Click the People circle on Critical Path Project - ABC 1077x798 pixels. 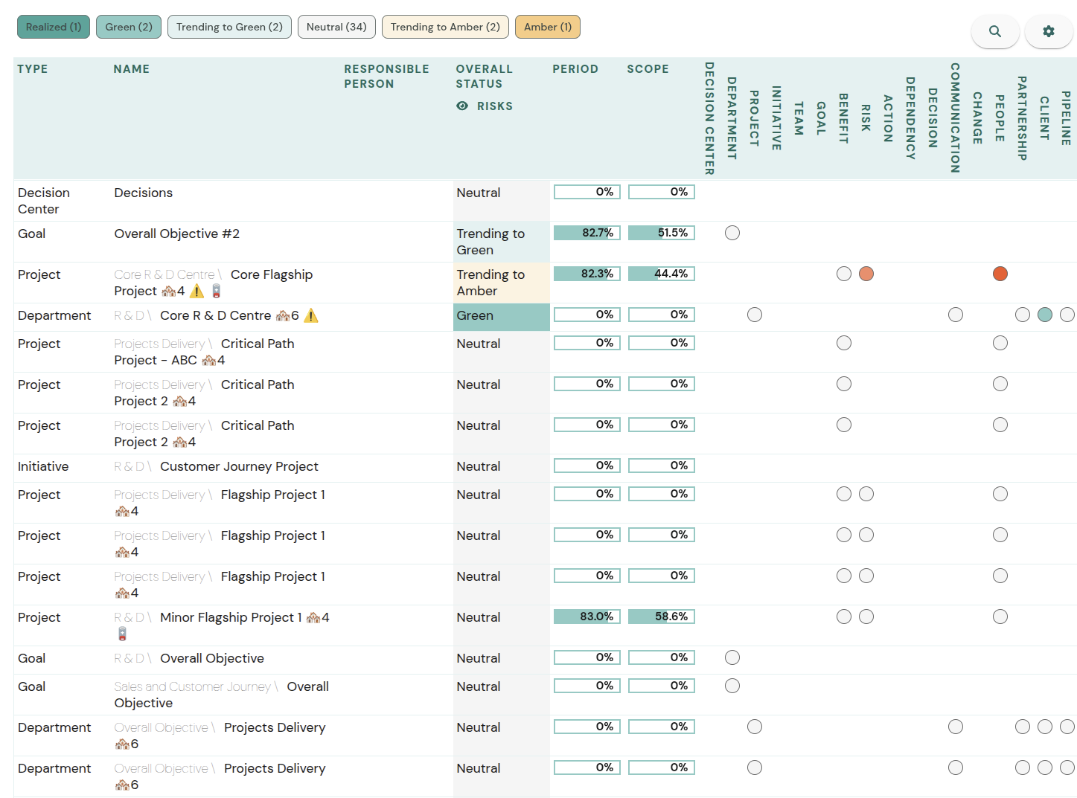(x=1000, y=343)
